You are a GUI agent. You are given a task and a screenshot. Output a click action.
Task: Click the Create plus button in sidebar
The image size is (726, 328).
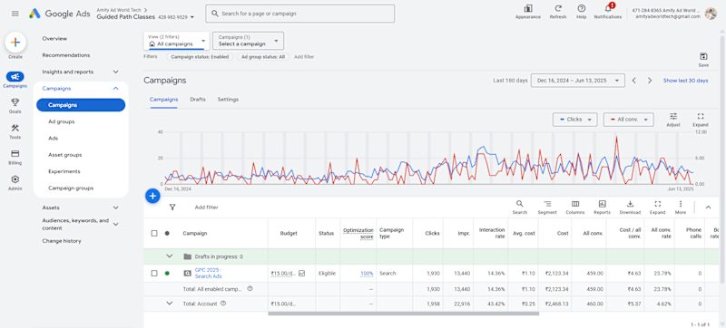(x=15, y=43)
